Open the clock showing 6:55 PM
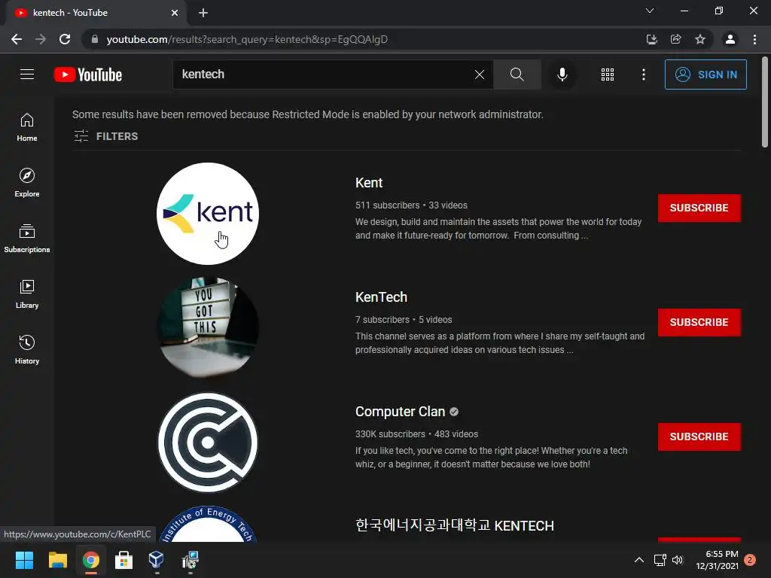771x578 pixels. (718, 560)
